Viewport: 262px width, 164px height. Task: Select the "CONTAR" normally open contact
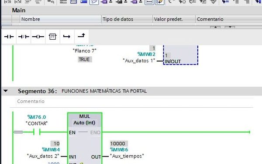point(37,132)
